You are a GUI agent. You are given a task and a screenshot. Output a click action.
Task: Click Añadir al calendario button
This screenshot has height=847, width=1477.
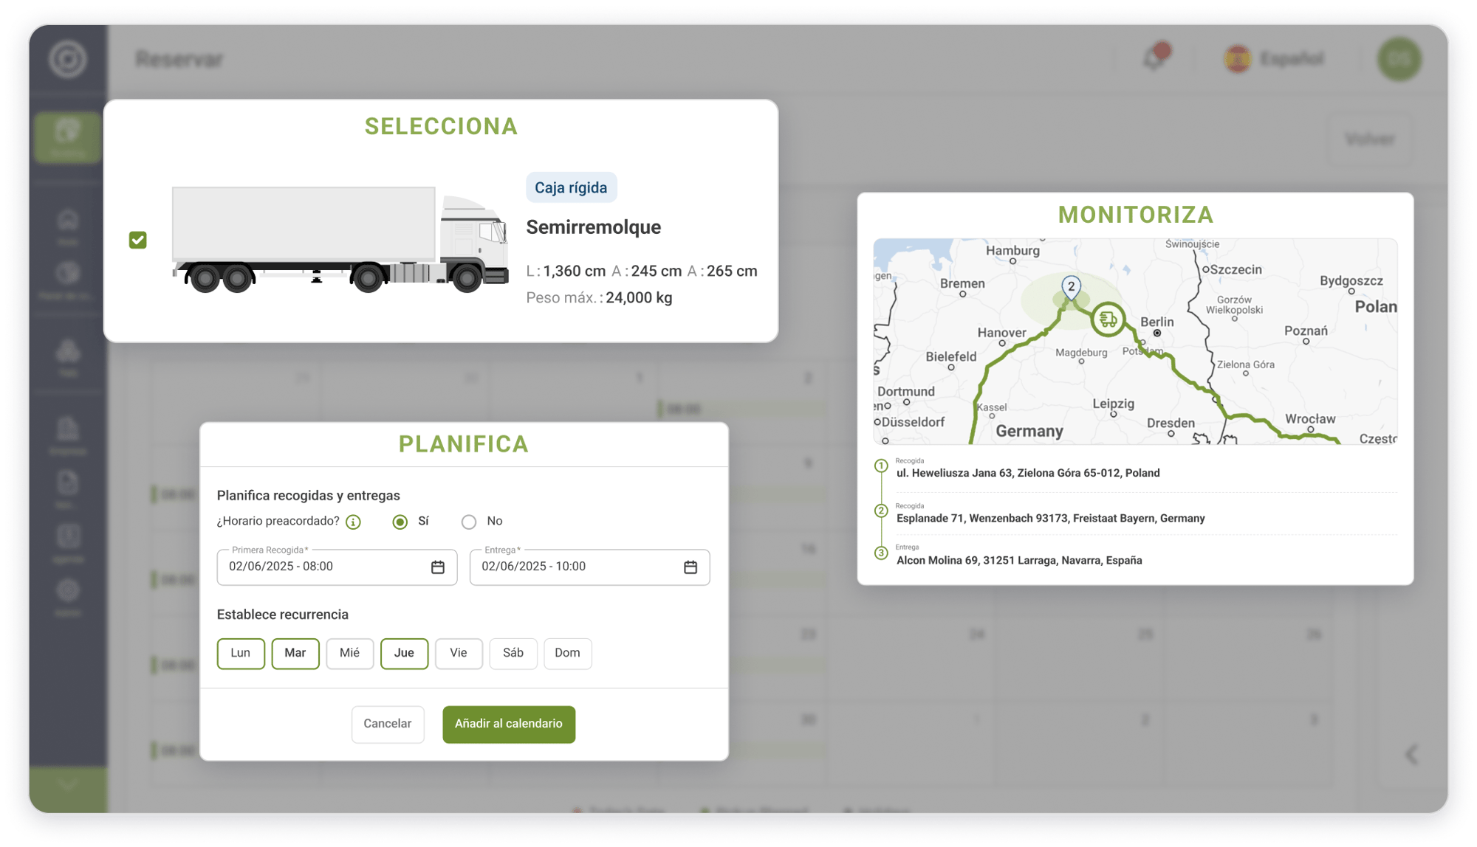(508, 724)
